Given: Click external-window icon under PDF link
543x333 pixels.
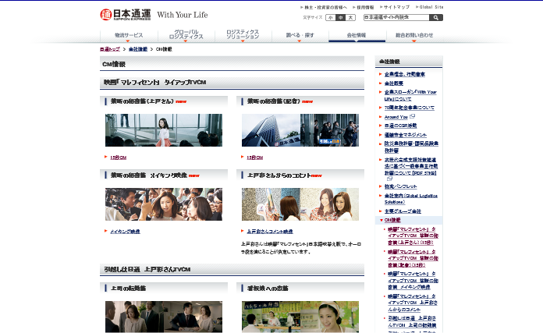Looking at the screenshot, I should pos(389,179).
